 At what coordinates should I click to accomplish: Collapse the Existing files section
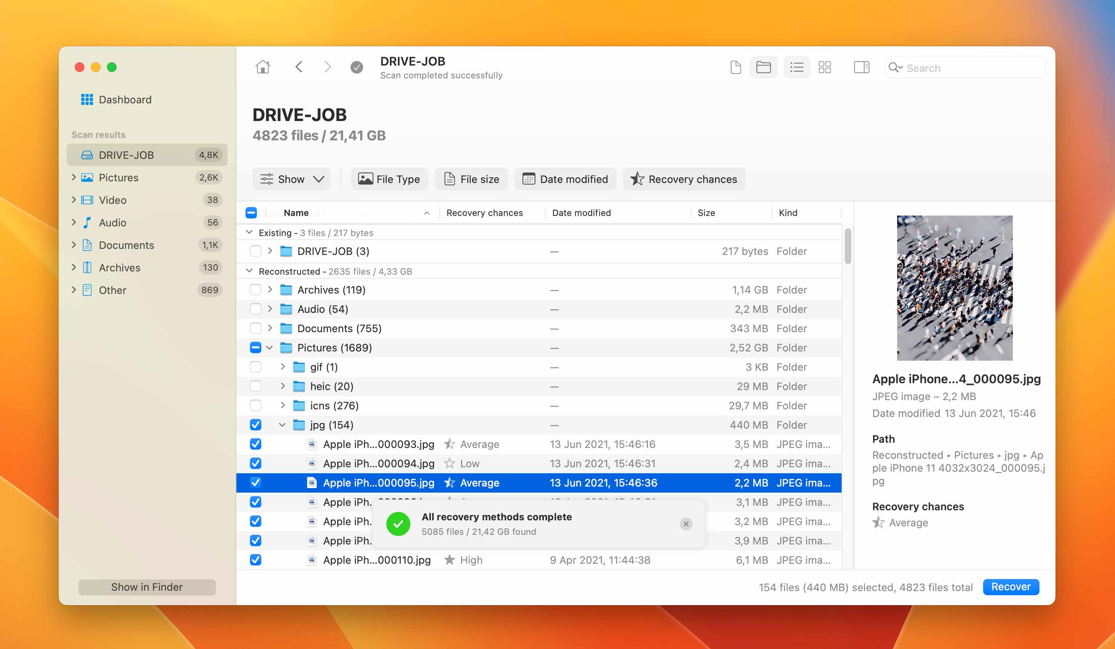(x=249, y=232)
